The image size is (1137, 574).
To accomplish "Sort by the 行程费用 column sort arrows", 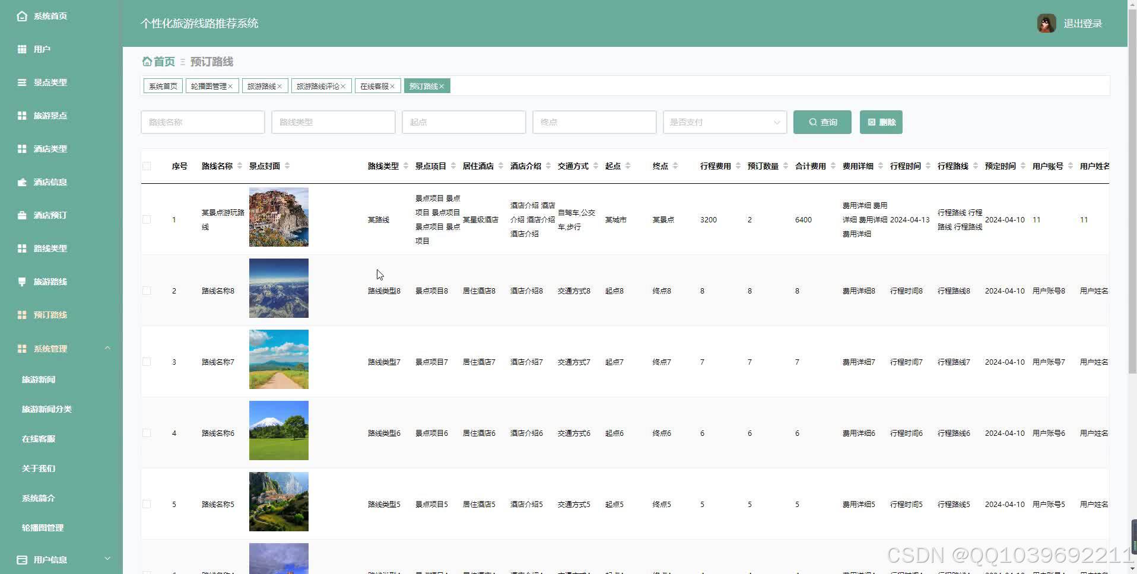I will [738, 166].
